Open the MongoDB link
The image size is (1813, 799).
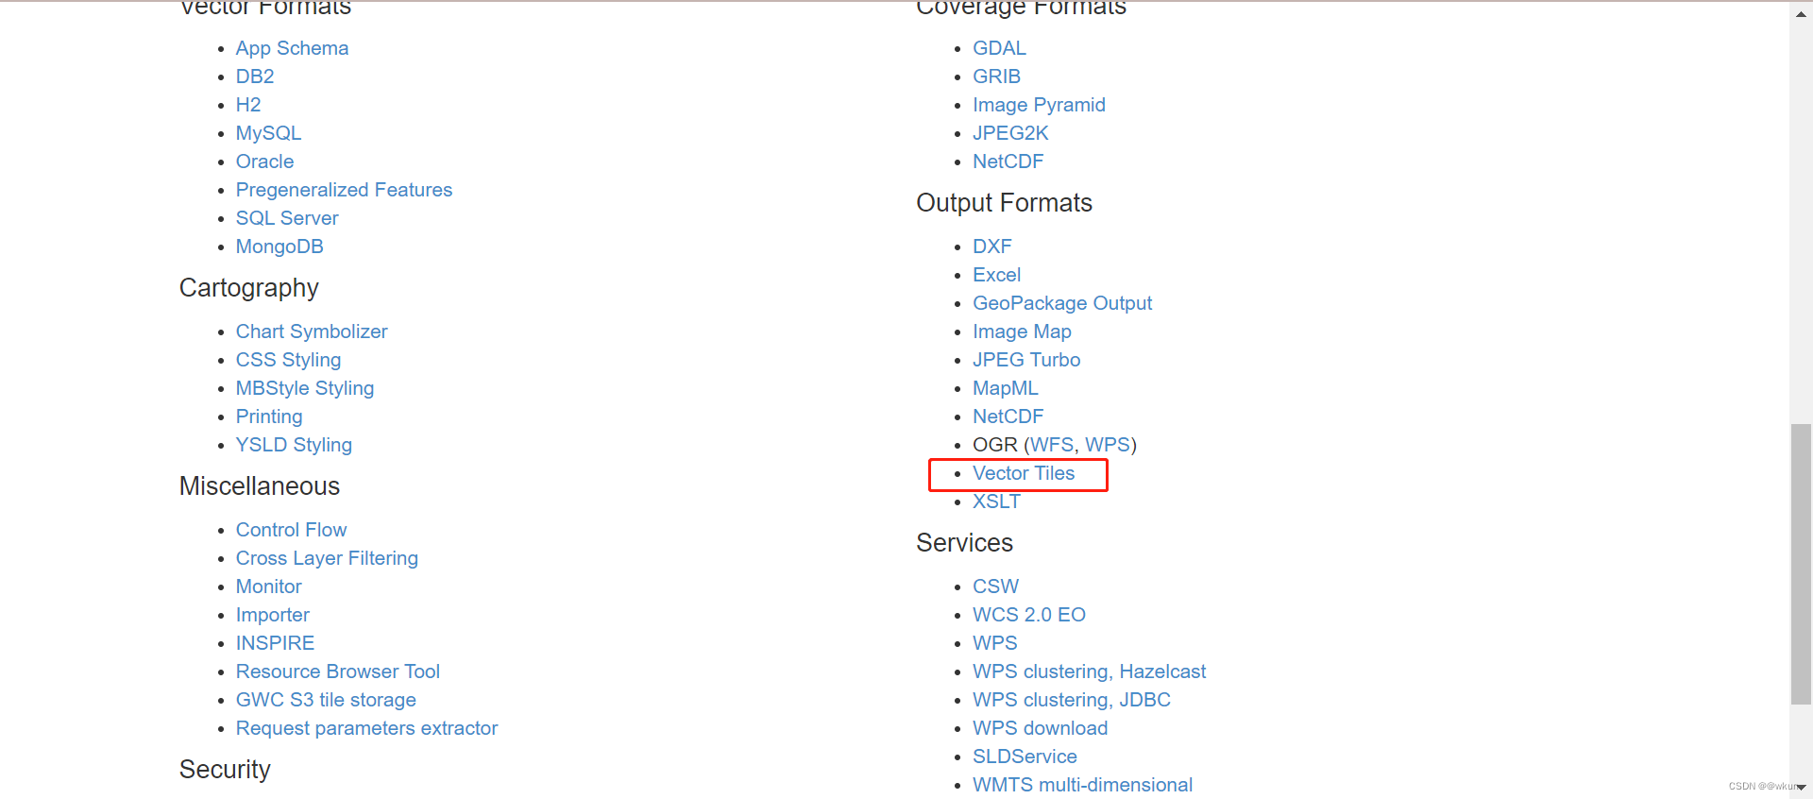click(x=280, y=246)
